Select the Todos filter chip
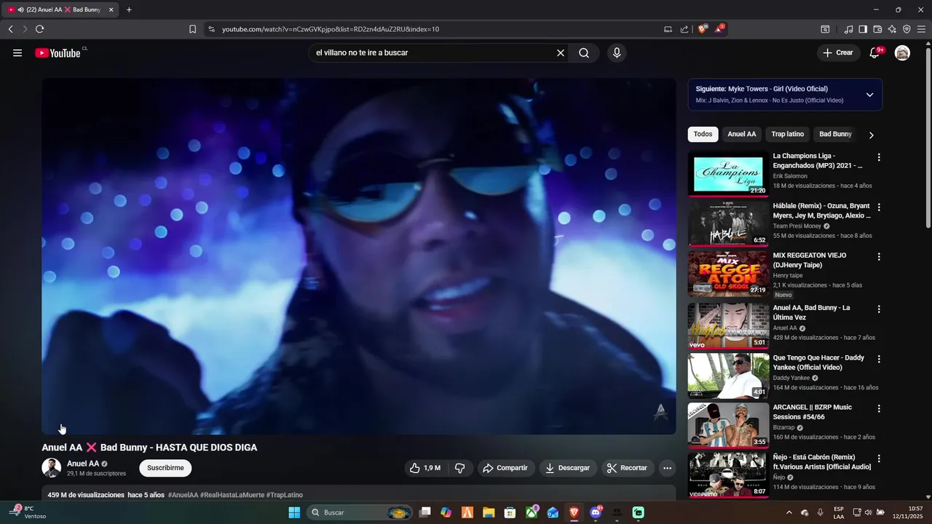Image resolution: width=932 pixels, height=524 pixels. [x=703, y=134]
